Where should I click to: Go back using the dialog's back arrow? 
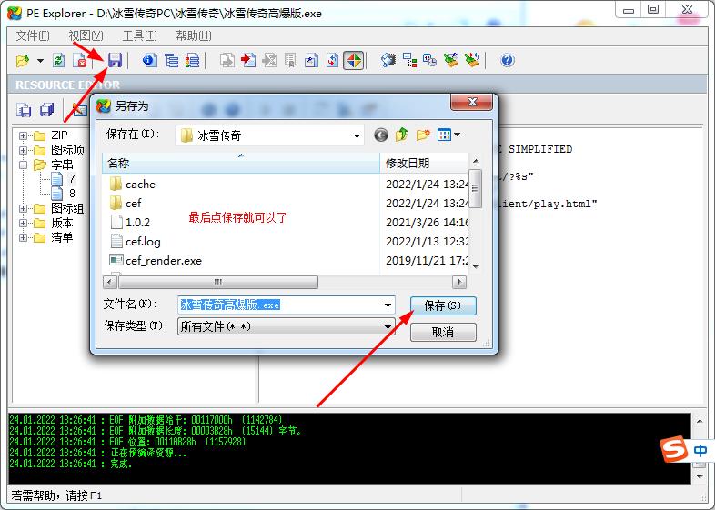point(381,135)
